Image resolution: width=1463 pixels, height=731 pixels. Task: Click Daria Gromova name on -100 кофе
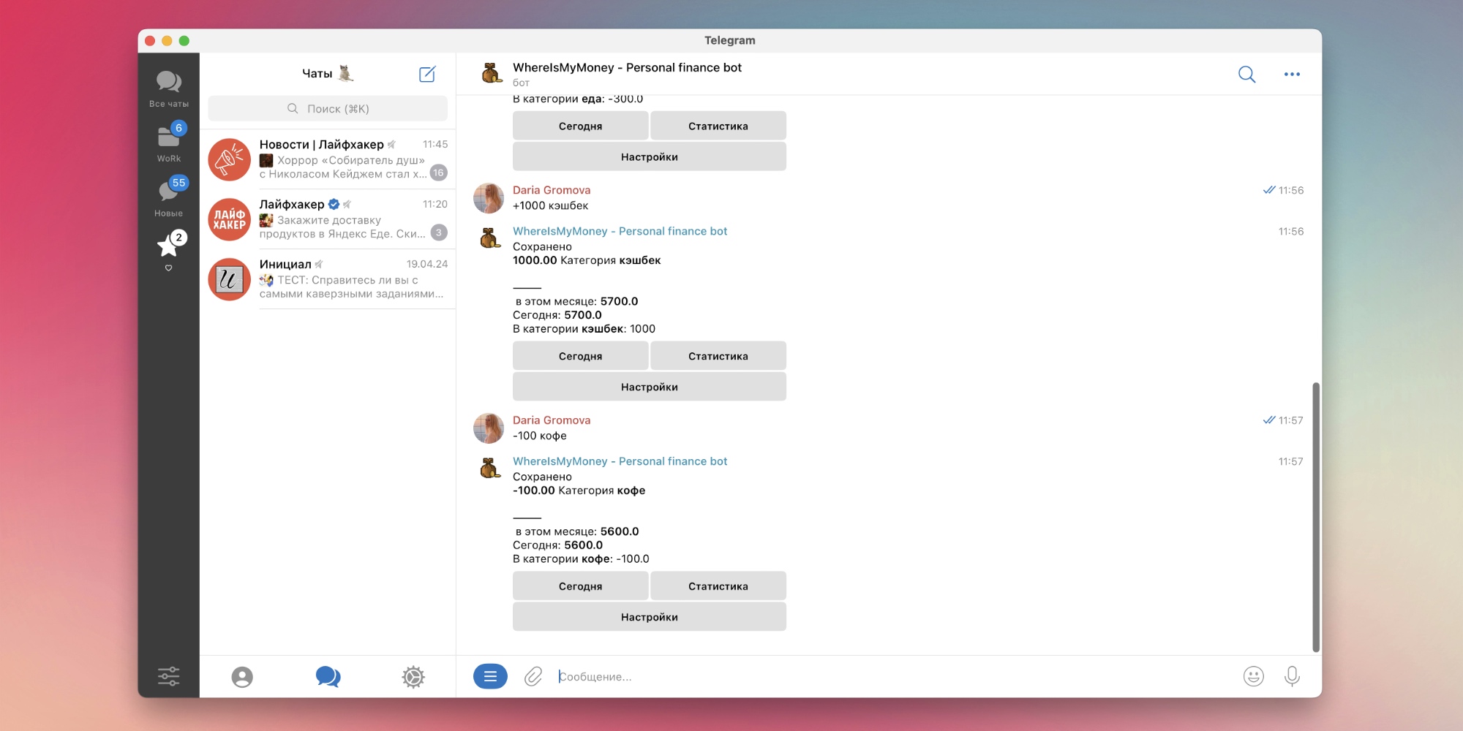pyautogui.click(x=552, y=420)
